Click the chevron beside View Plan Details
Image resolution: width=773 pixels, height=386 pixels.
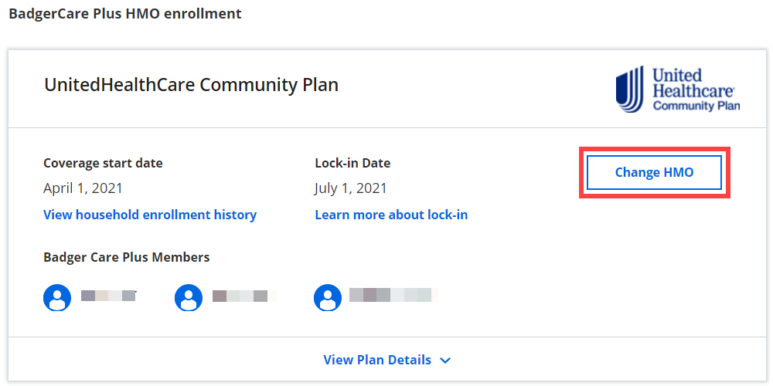[445, 361]
